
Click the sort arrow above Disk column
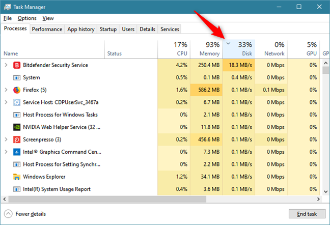point(228,44)
